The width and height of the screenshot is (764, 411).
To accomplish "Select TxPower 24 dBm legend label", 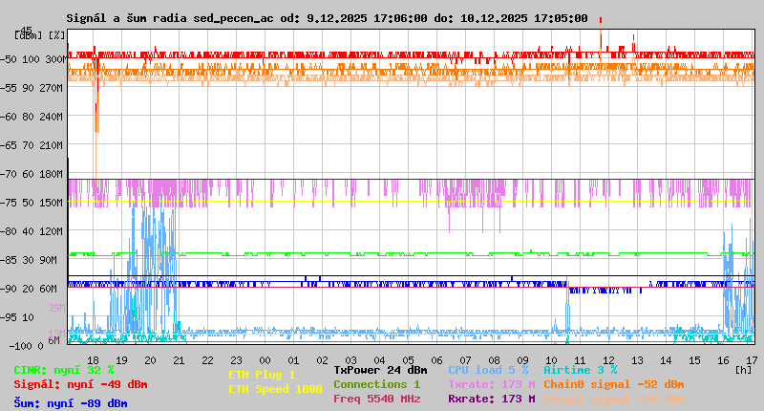I will pos(380,370).
